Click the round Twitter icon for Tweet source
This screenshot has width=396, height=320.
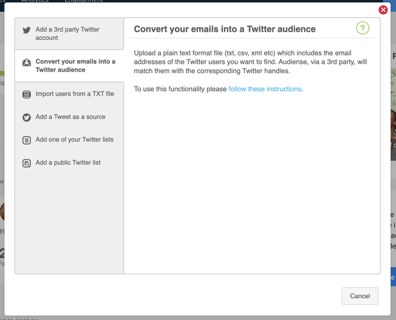[26, 118]
